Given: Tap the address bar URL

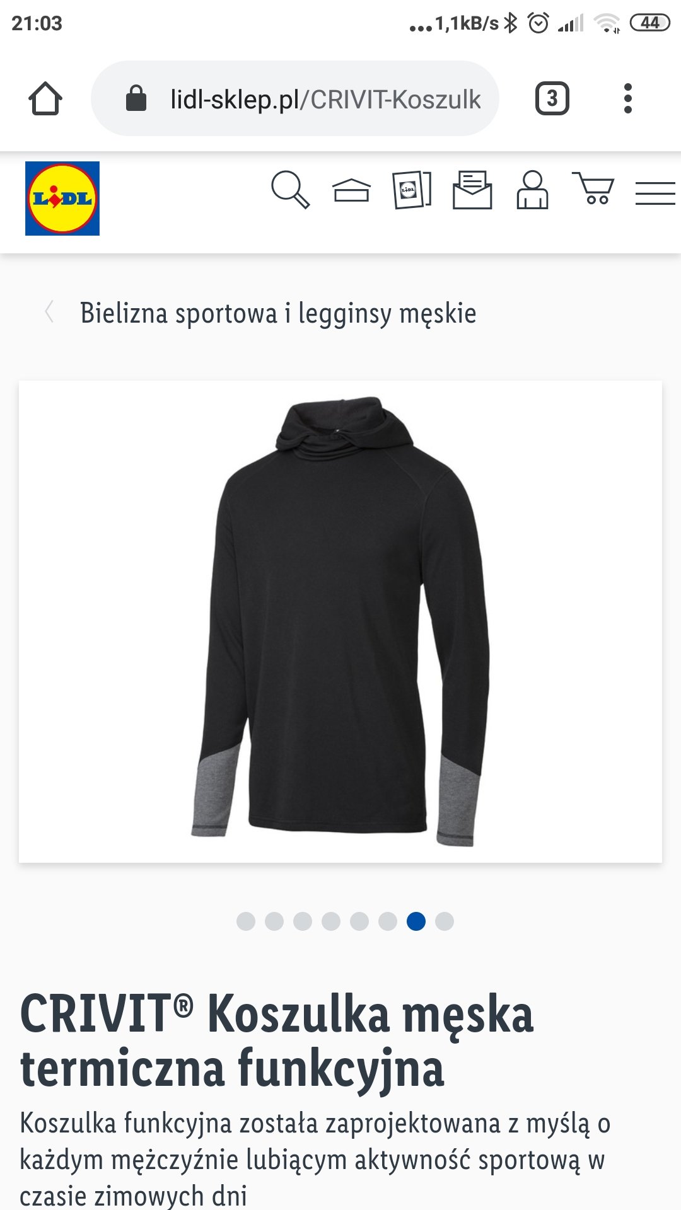Looking at the screenshot, I should 325,99.
